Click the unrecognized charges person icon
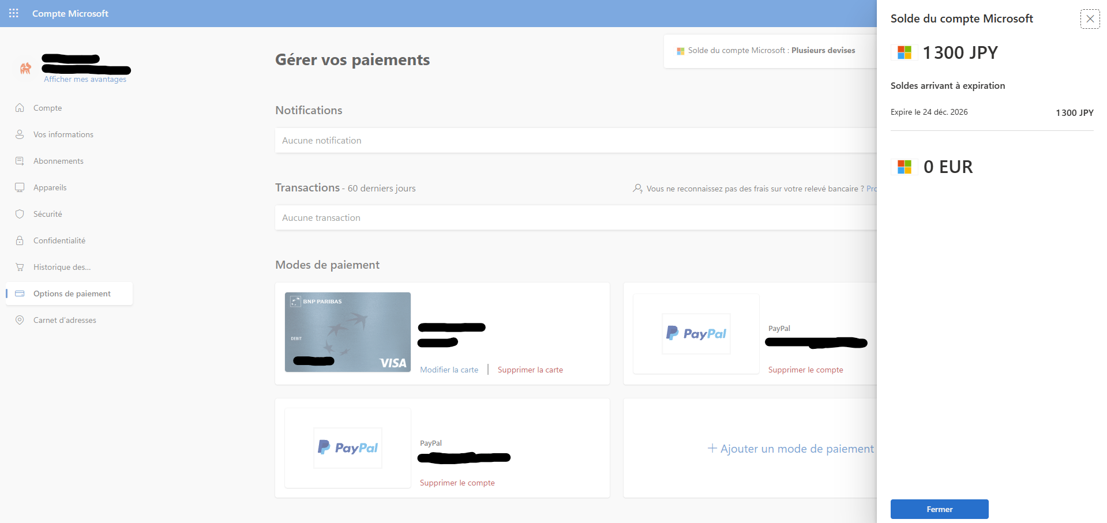This screenshot has height=523, width=1107. pyautogui.click(x=637, y=189)
